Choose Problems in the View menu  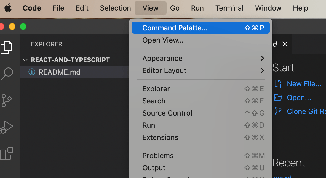[201, 156]
